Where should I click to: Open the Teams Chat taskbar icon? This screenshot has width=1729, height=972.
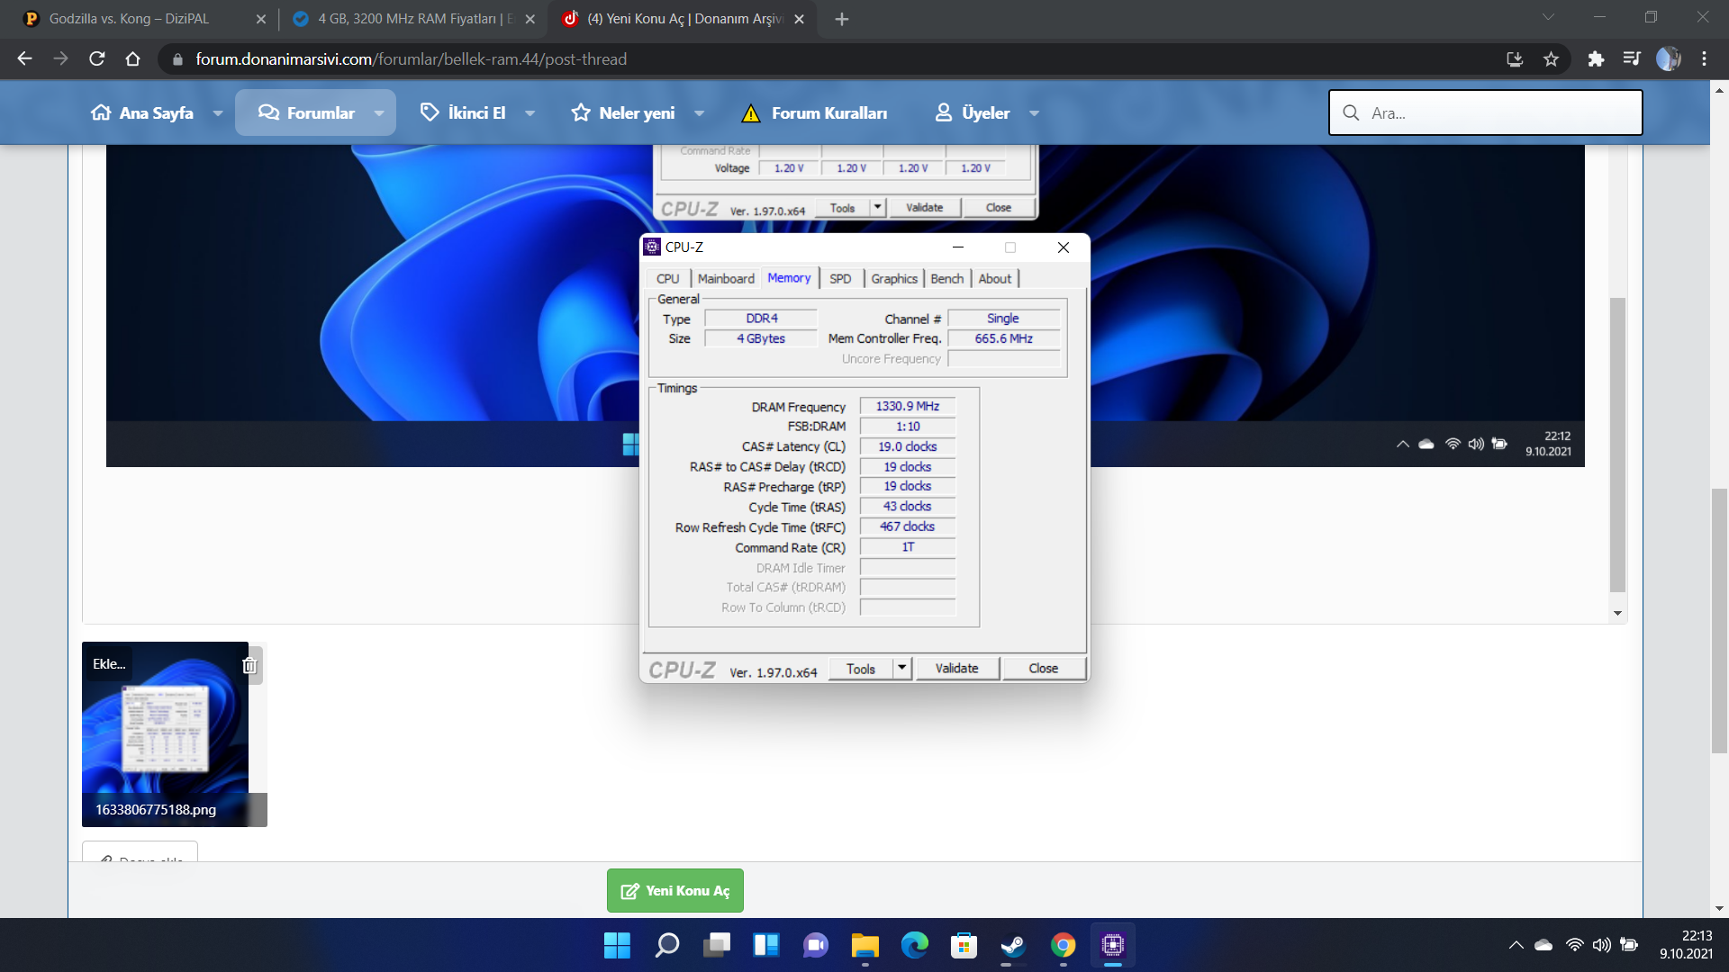(x=816, y=945)
